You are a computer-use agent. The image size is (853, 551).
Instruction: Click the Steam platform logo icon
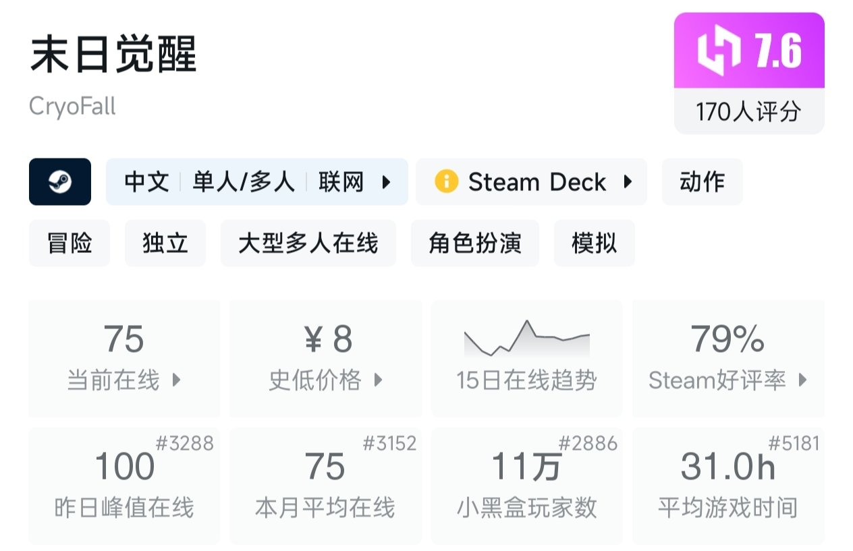click(x=60, y=182)
